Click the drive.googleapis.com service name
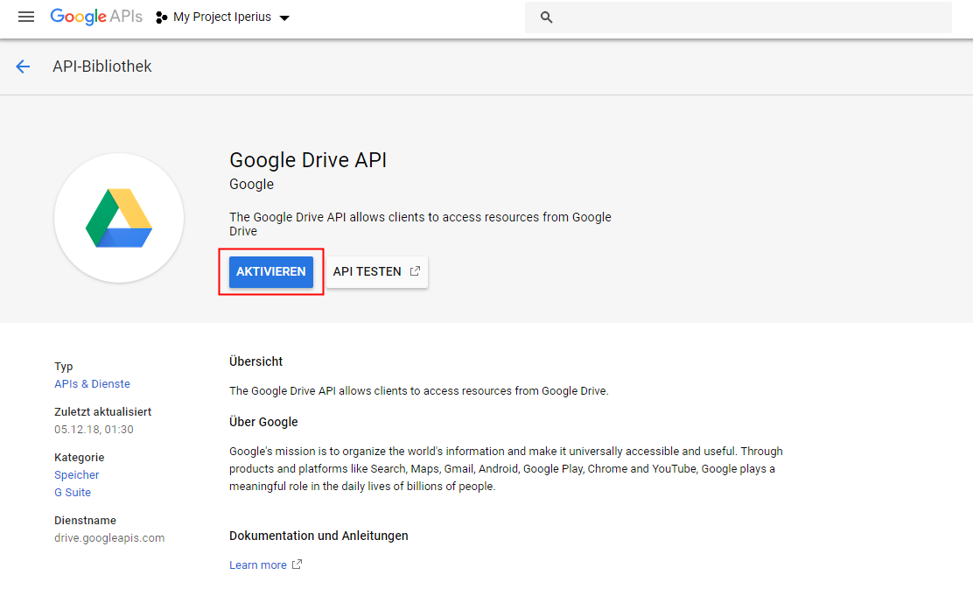This screenshot has height=589, width=973. coord(110,538)
